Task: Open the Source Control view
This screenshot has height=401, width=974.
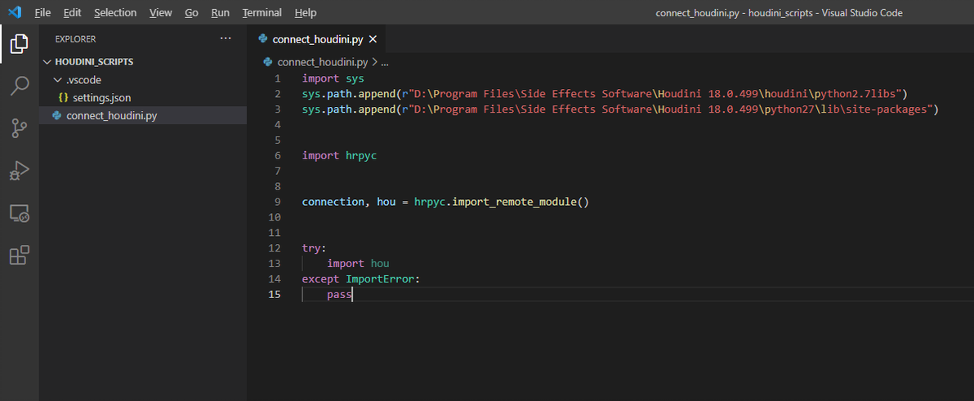Action: pos(19,128)
